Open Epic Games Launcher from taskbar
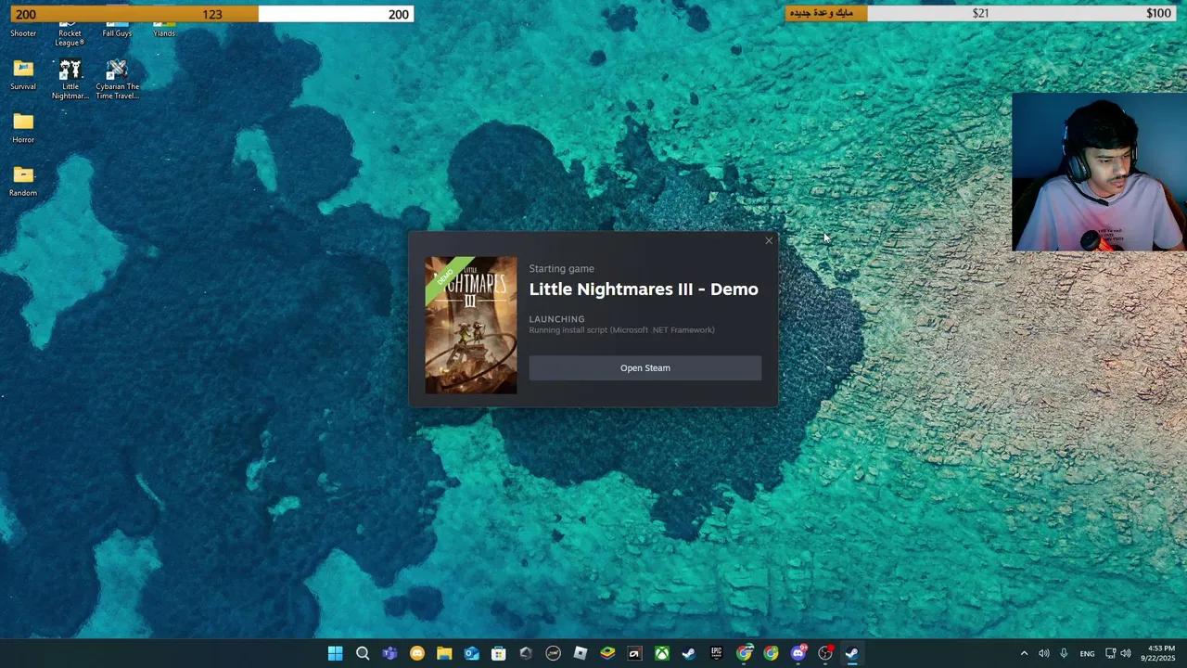1187x668 pixels. coord(716,653)
